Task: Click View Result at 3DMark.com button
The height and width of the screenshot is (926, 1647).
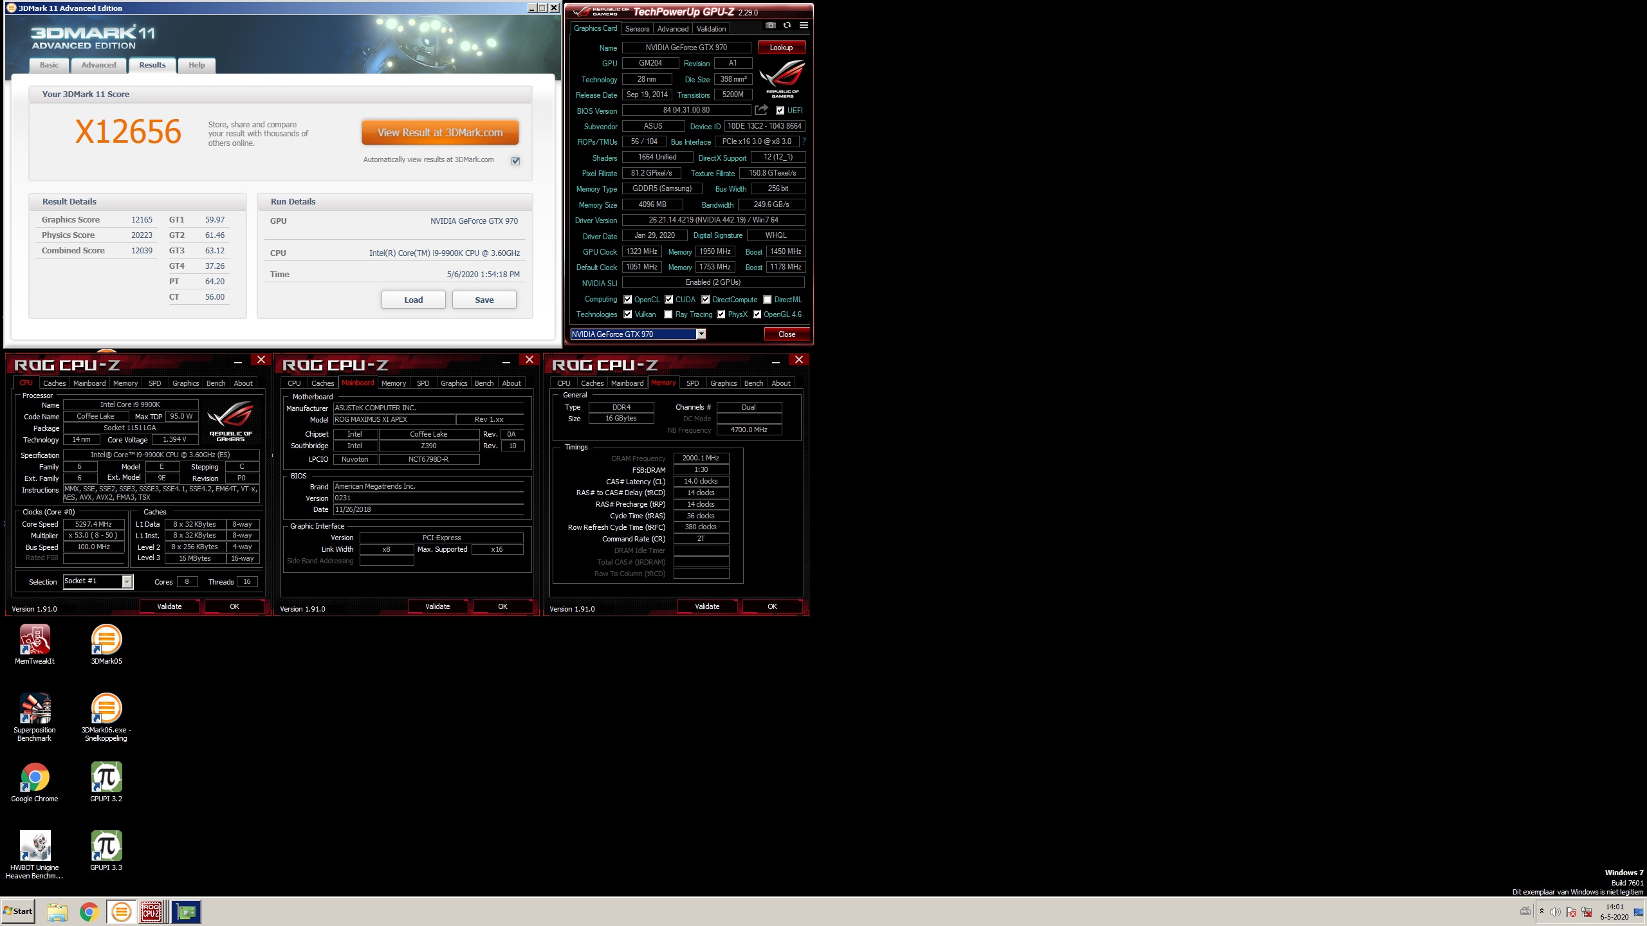Action: pyautogui.click(x=440, y=132)
